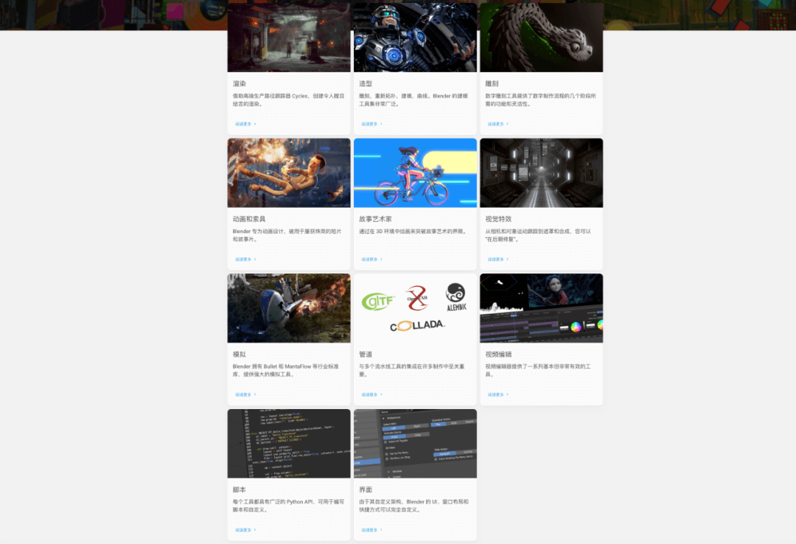Click 阅读更多 in the 管道 card
The width and height of the screenshot is (796, 544).
point(372,394)
